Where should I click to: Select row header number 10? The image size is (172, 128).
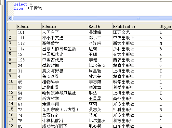point(12,82)
